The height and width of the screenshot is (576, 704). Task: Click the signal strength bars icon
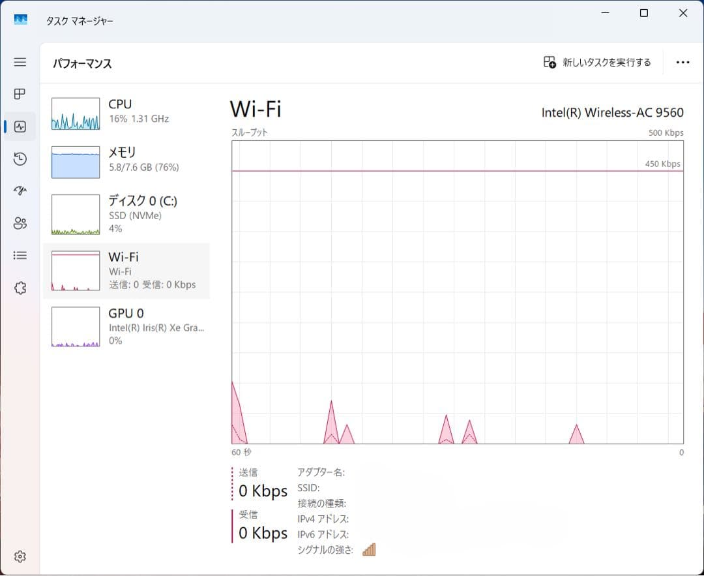[369, 549]
